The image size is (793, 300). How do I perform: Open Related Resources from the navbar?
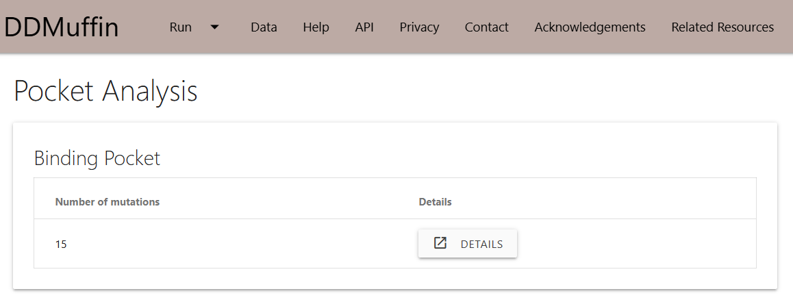pyautogui.click(x=722, y=27)
